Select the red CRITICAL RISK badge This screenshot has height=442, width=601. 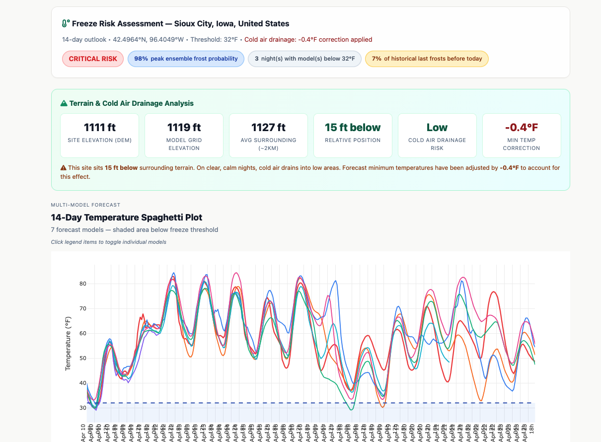93,59
